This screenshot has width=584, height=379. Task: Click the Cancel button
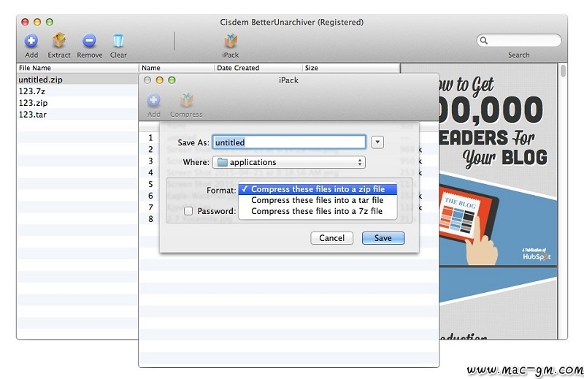[x=331, y=238]
